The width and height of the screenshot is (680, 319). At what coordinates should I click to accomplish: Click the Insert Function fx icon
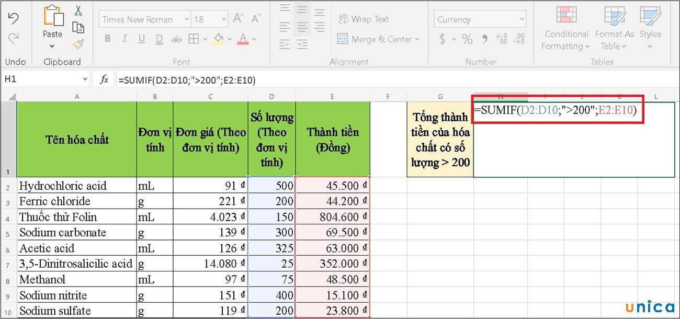[104, 79]
